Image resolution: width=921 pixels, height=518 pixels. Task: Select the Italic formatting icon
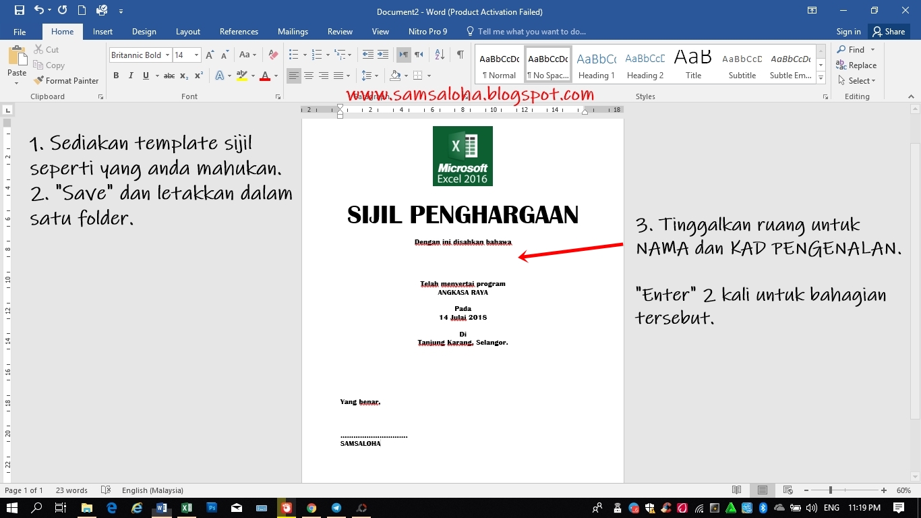[x=129, y=76]
